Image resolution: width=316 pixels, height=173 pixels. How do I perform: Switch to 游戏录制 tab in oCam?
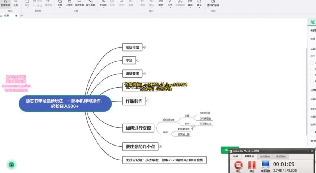tap(265, 157)
